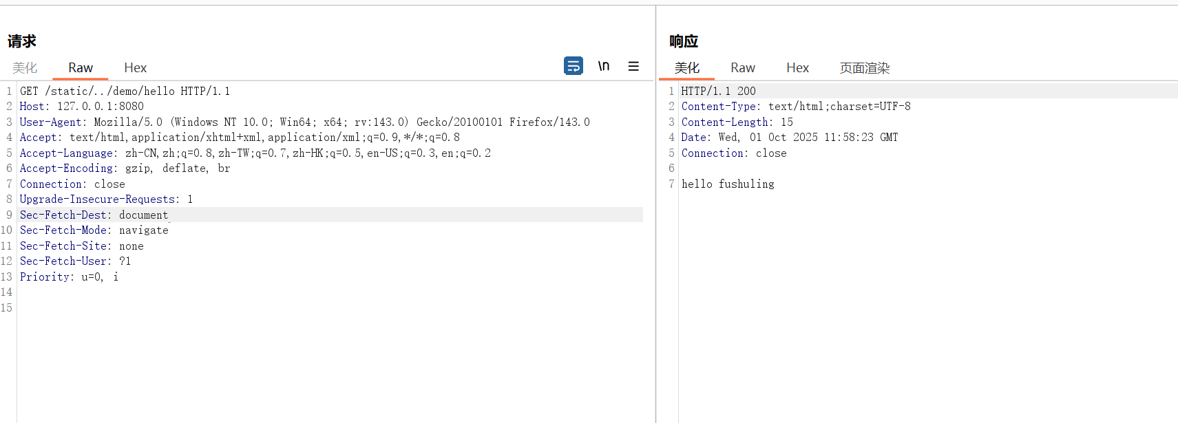The image size is (1178, 423).
Task: Click the 'hello fushuling' response body text
Action: (x=728, y=184)
